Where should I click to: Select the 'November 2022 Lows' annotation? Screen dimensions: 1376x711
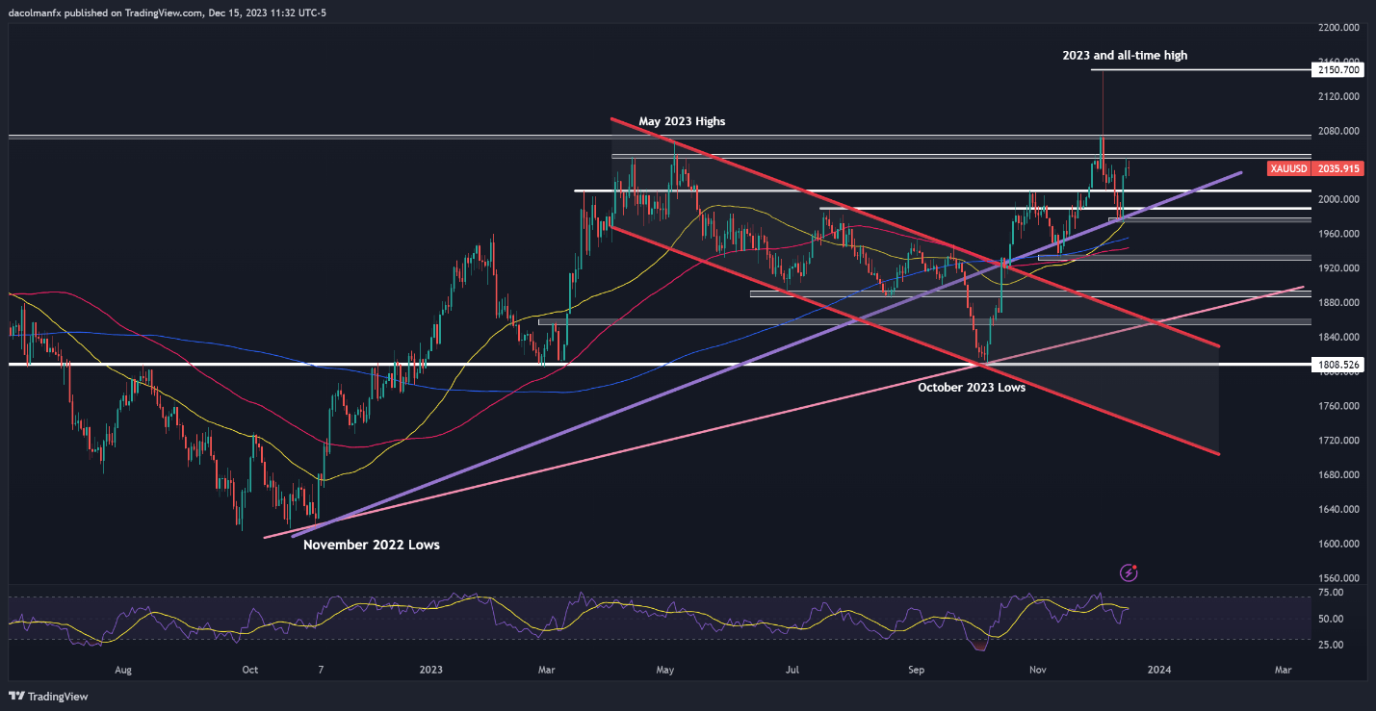click(x=372, y=545)
